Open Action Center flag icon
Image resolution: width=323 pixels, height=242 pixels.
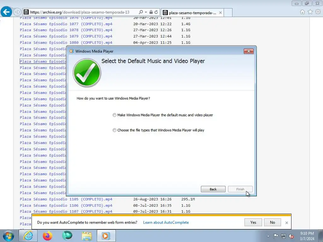tap(276, 236)
